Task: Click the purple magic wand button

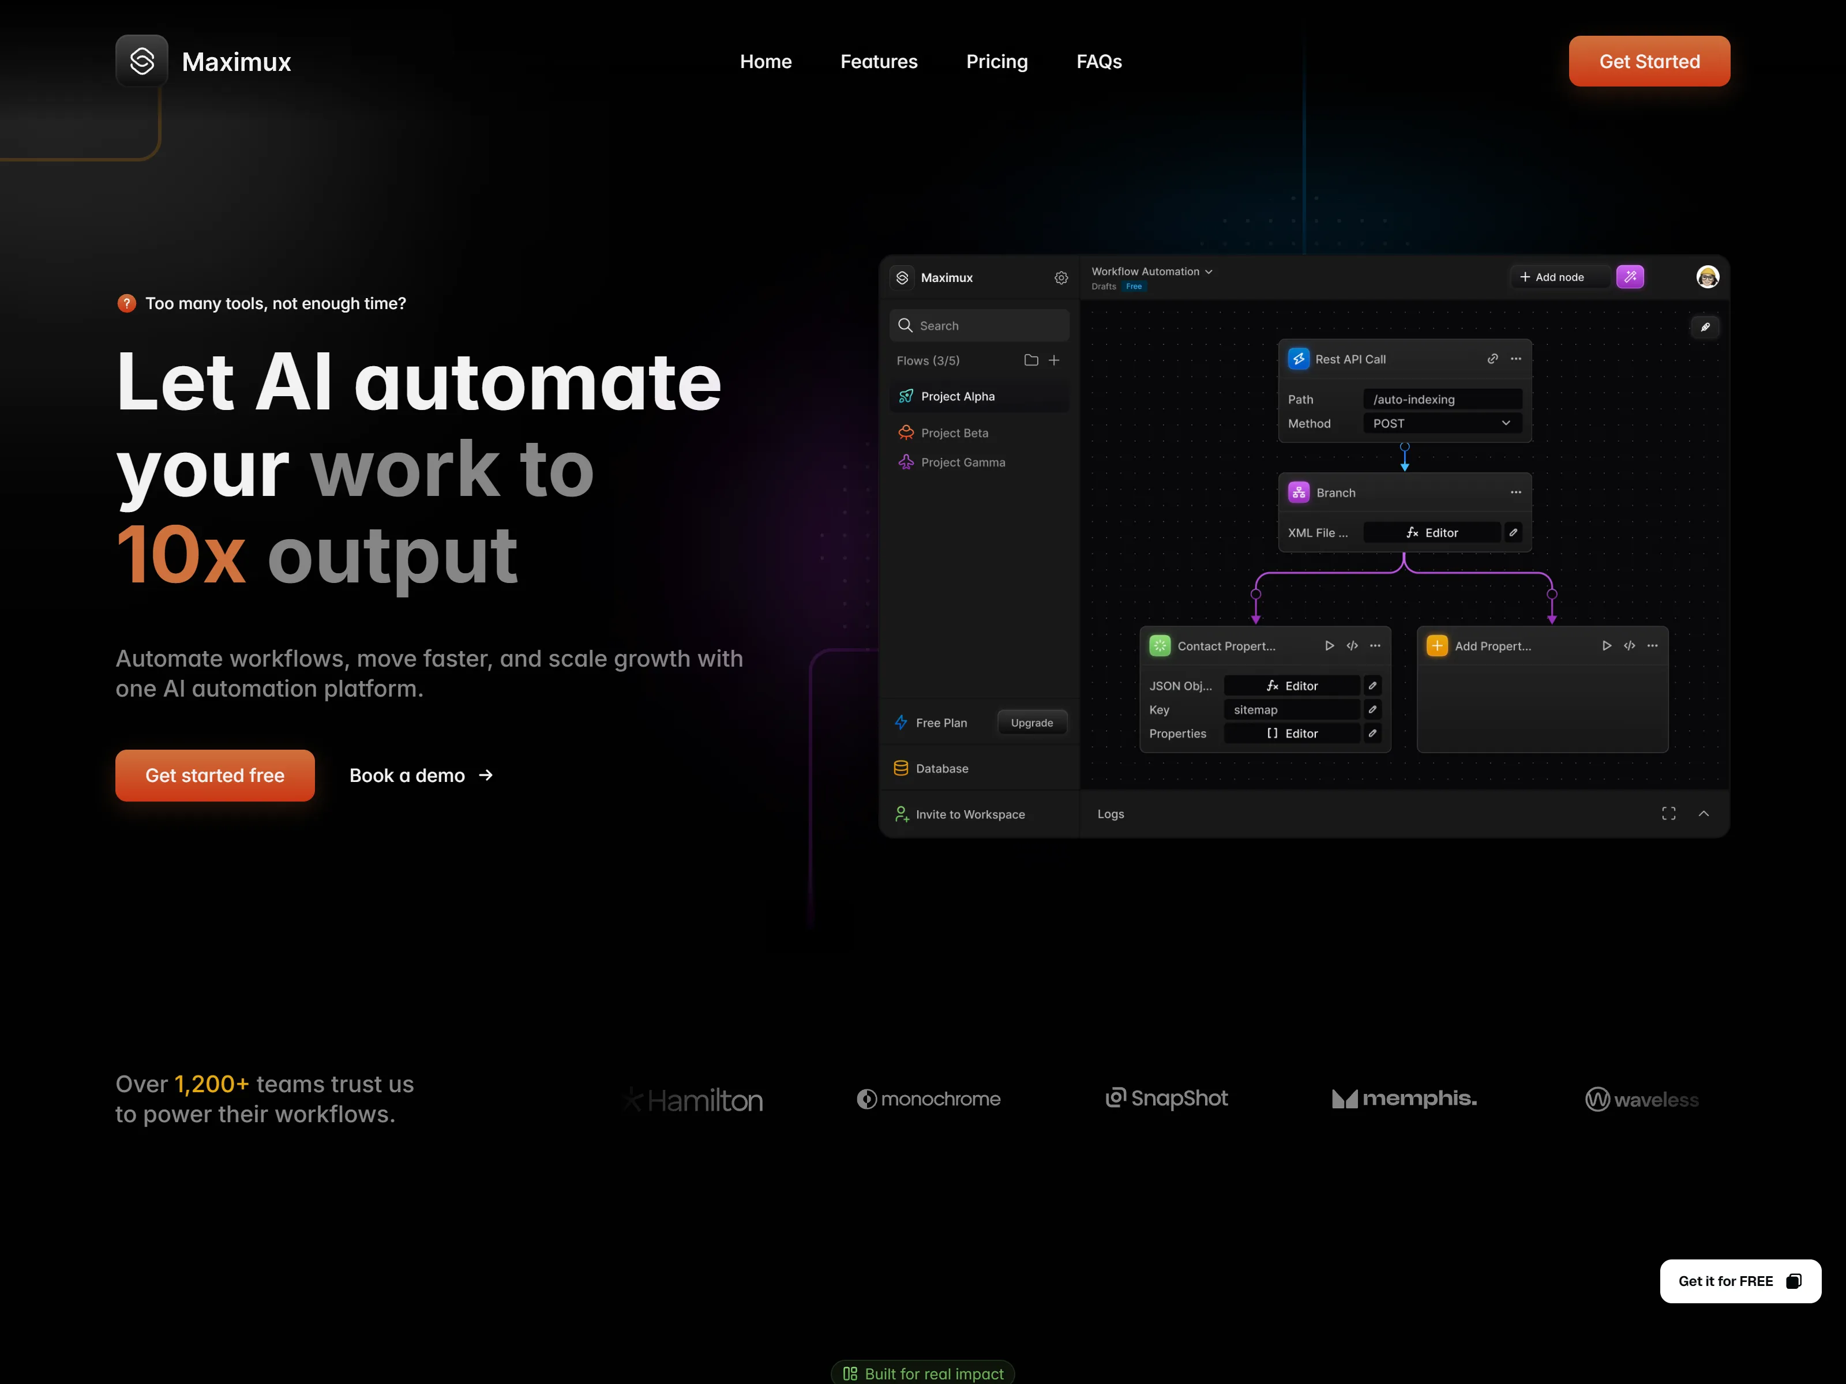Action: 1630,277
